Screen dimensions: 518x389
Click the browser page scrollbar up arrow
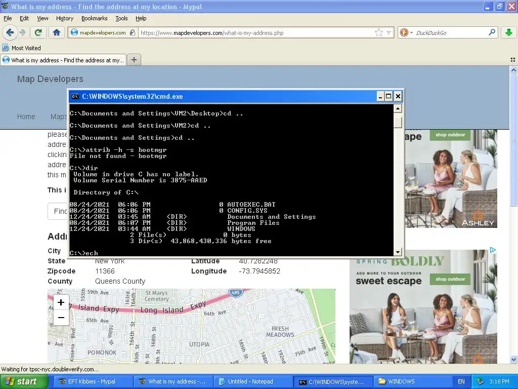(x=513, y=70)
